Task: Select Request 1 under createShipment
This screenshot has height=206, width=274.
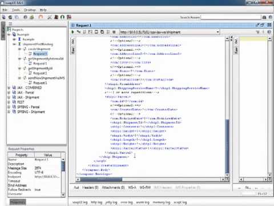Action: coord(40,54)
